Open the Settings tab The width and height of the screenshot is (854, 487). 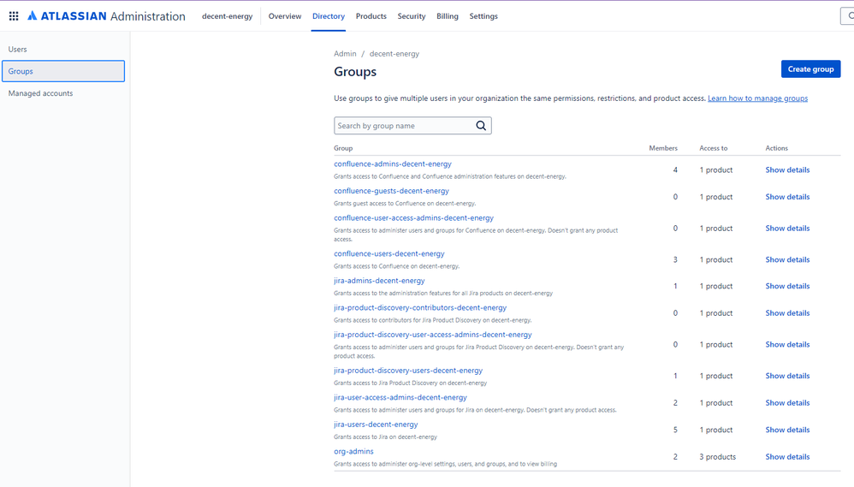point(483,16)
